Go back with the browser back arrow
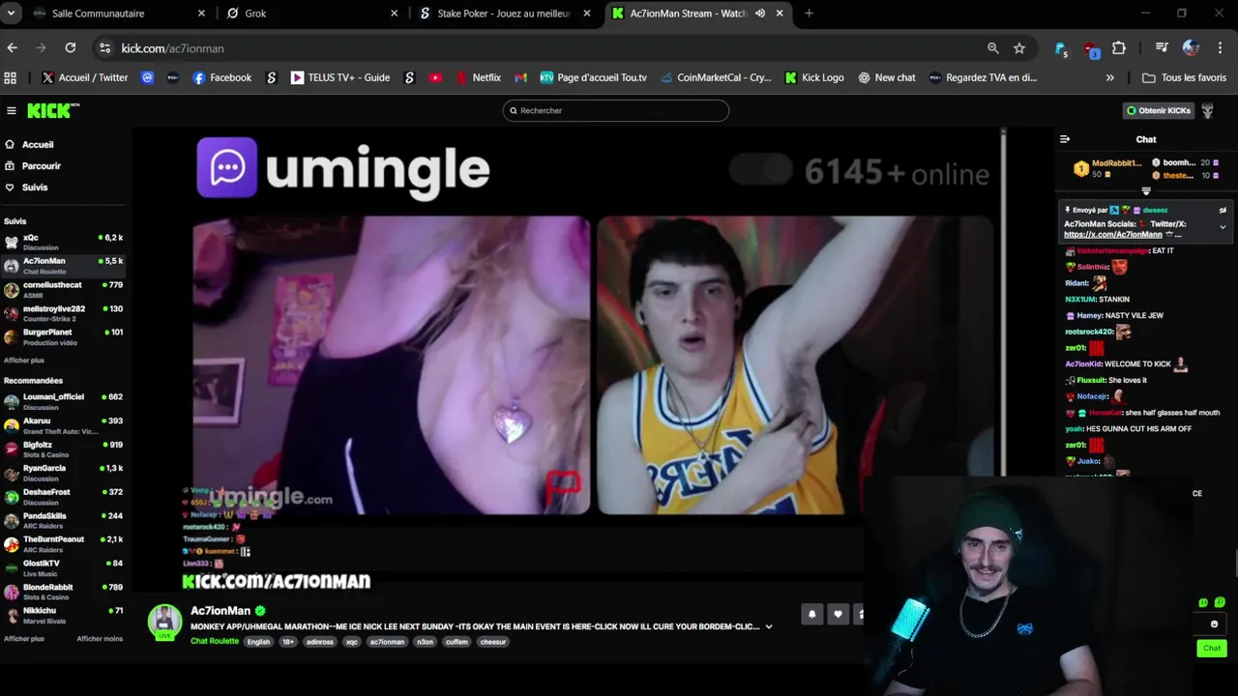This screenshot has width=1238, height=696. click(x=12, y=47)
